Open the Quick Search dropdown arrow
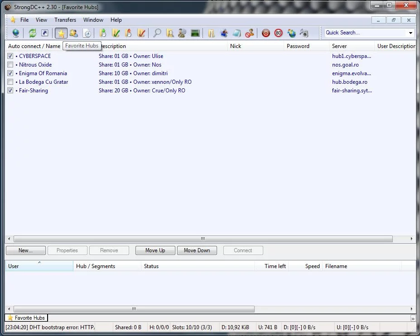Screen dimensions: 420x336 pyautogui.click(x=410, y=33)
